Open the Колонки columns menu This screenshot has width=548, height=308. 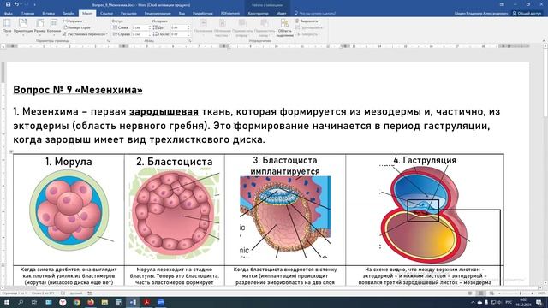tap(54, 27)
